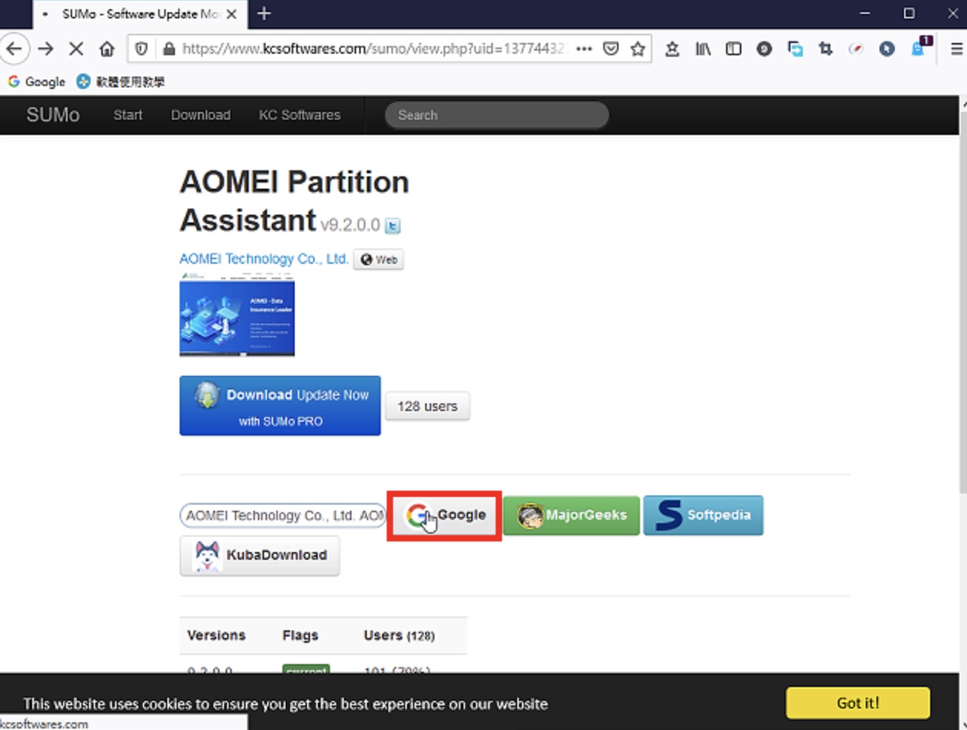Viewport: 967px width, 730px height.
Task: Bookmark this page with the star
Action: 638,49
